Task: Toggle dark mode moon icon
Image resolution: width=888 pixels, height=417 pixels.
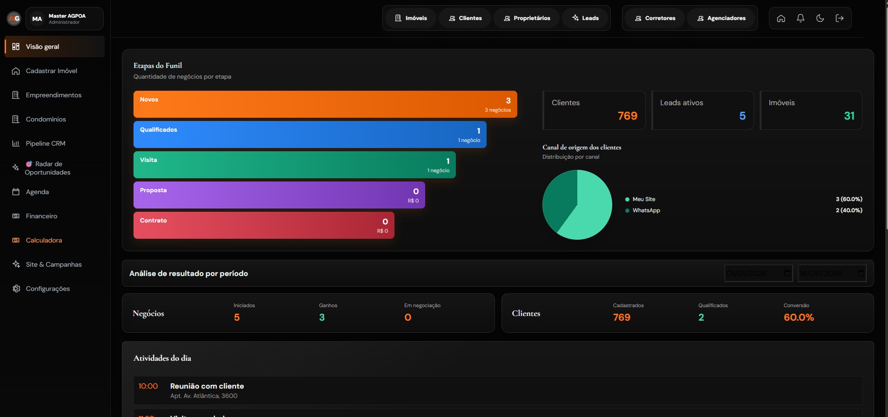Action: 820,18
